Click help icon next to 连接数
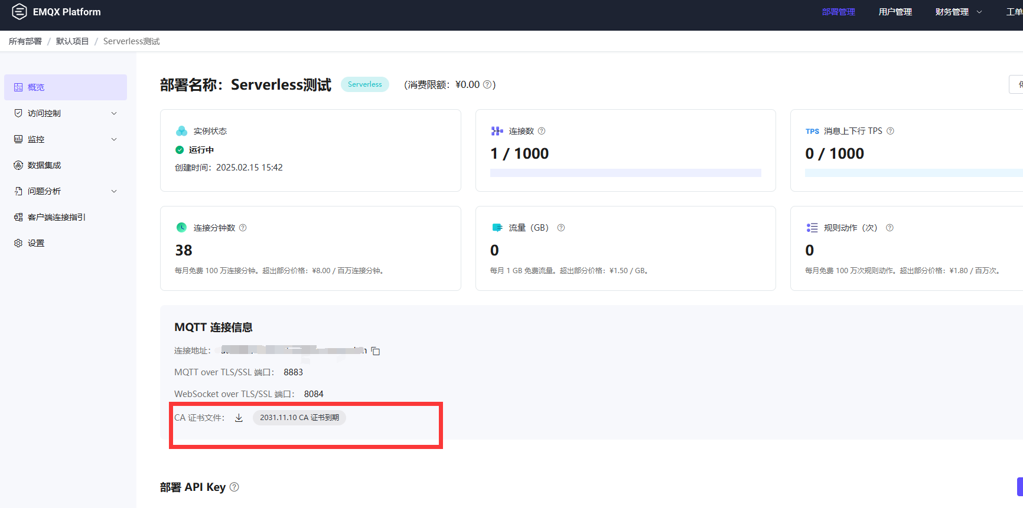This screenshot has width=1023, height=508. [x=542, y=131]
